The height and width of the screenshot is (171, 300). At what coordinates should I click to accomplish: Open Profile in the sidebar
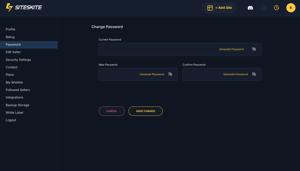pyautogui.click(x=10, y=29)
